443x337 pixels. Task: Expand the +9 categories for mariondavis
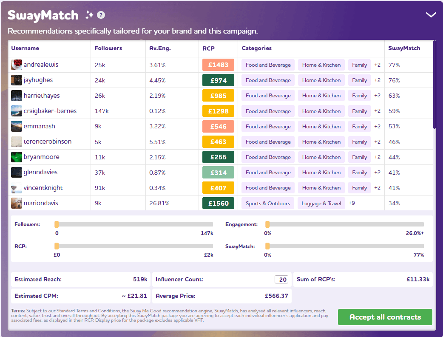click(x=352, y=203)
